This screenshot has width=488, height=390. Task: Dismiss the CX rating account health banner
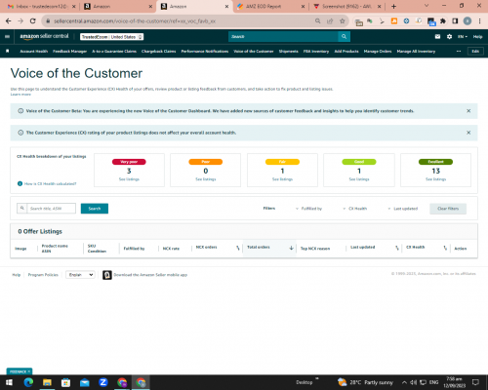point(468,133)
